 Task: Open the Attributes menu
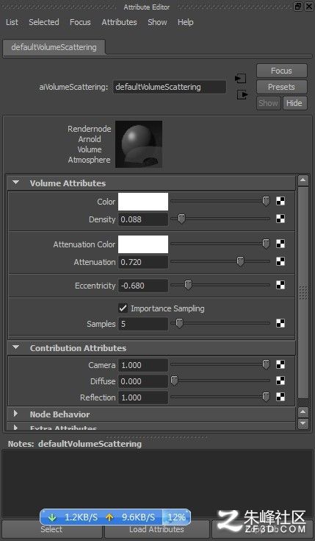pos(119,22)
